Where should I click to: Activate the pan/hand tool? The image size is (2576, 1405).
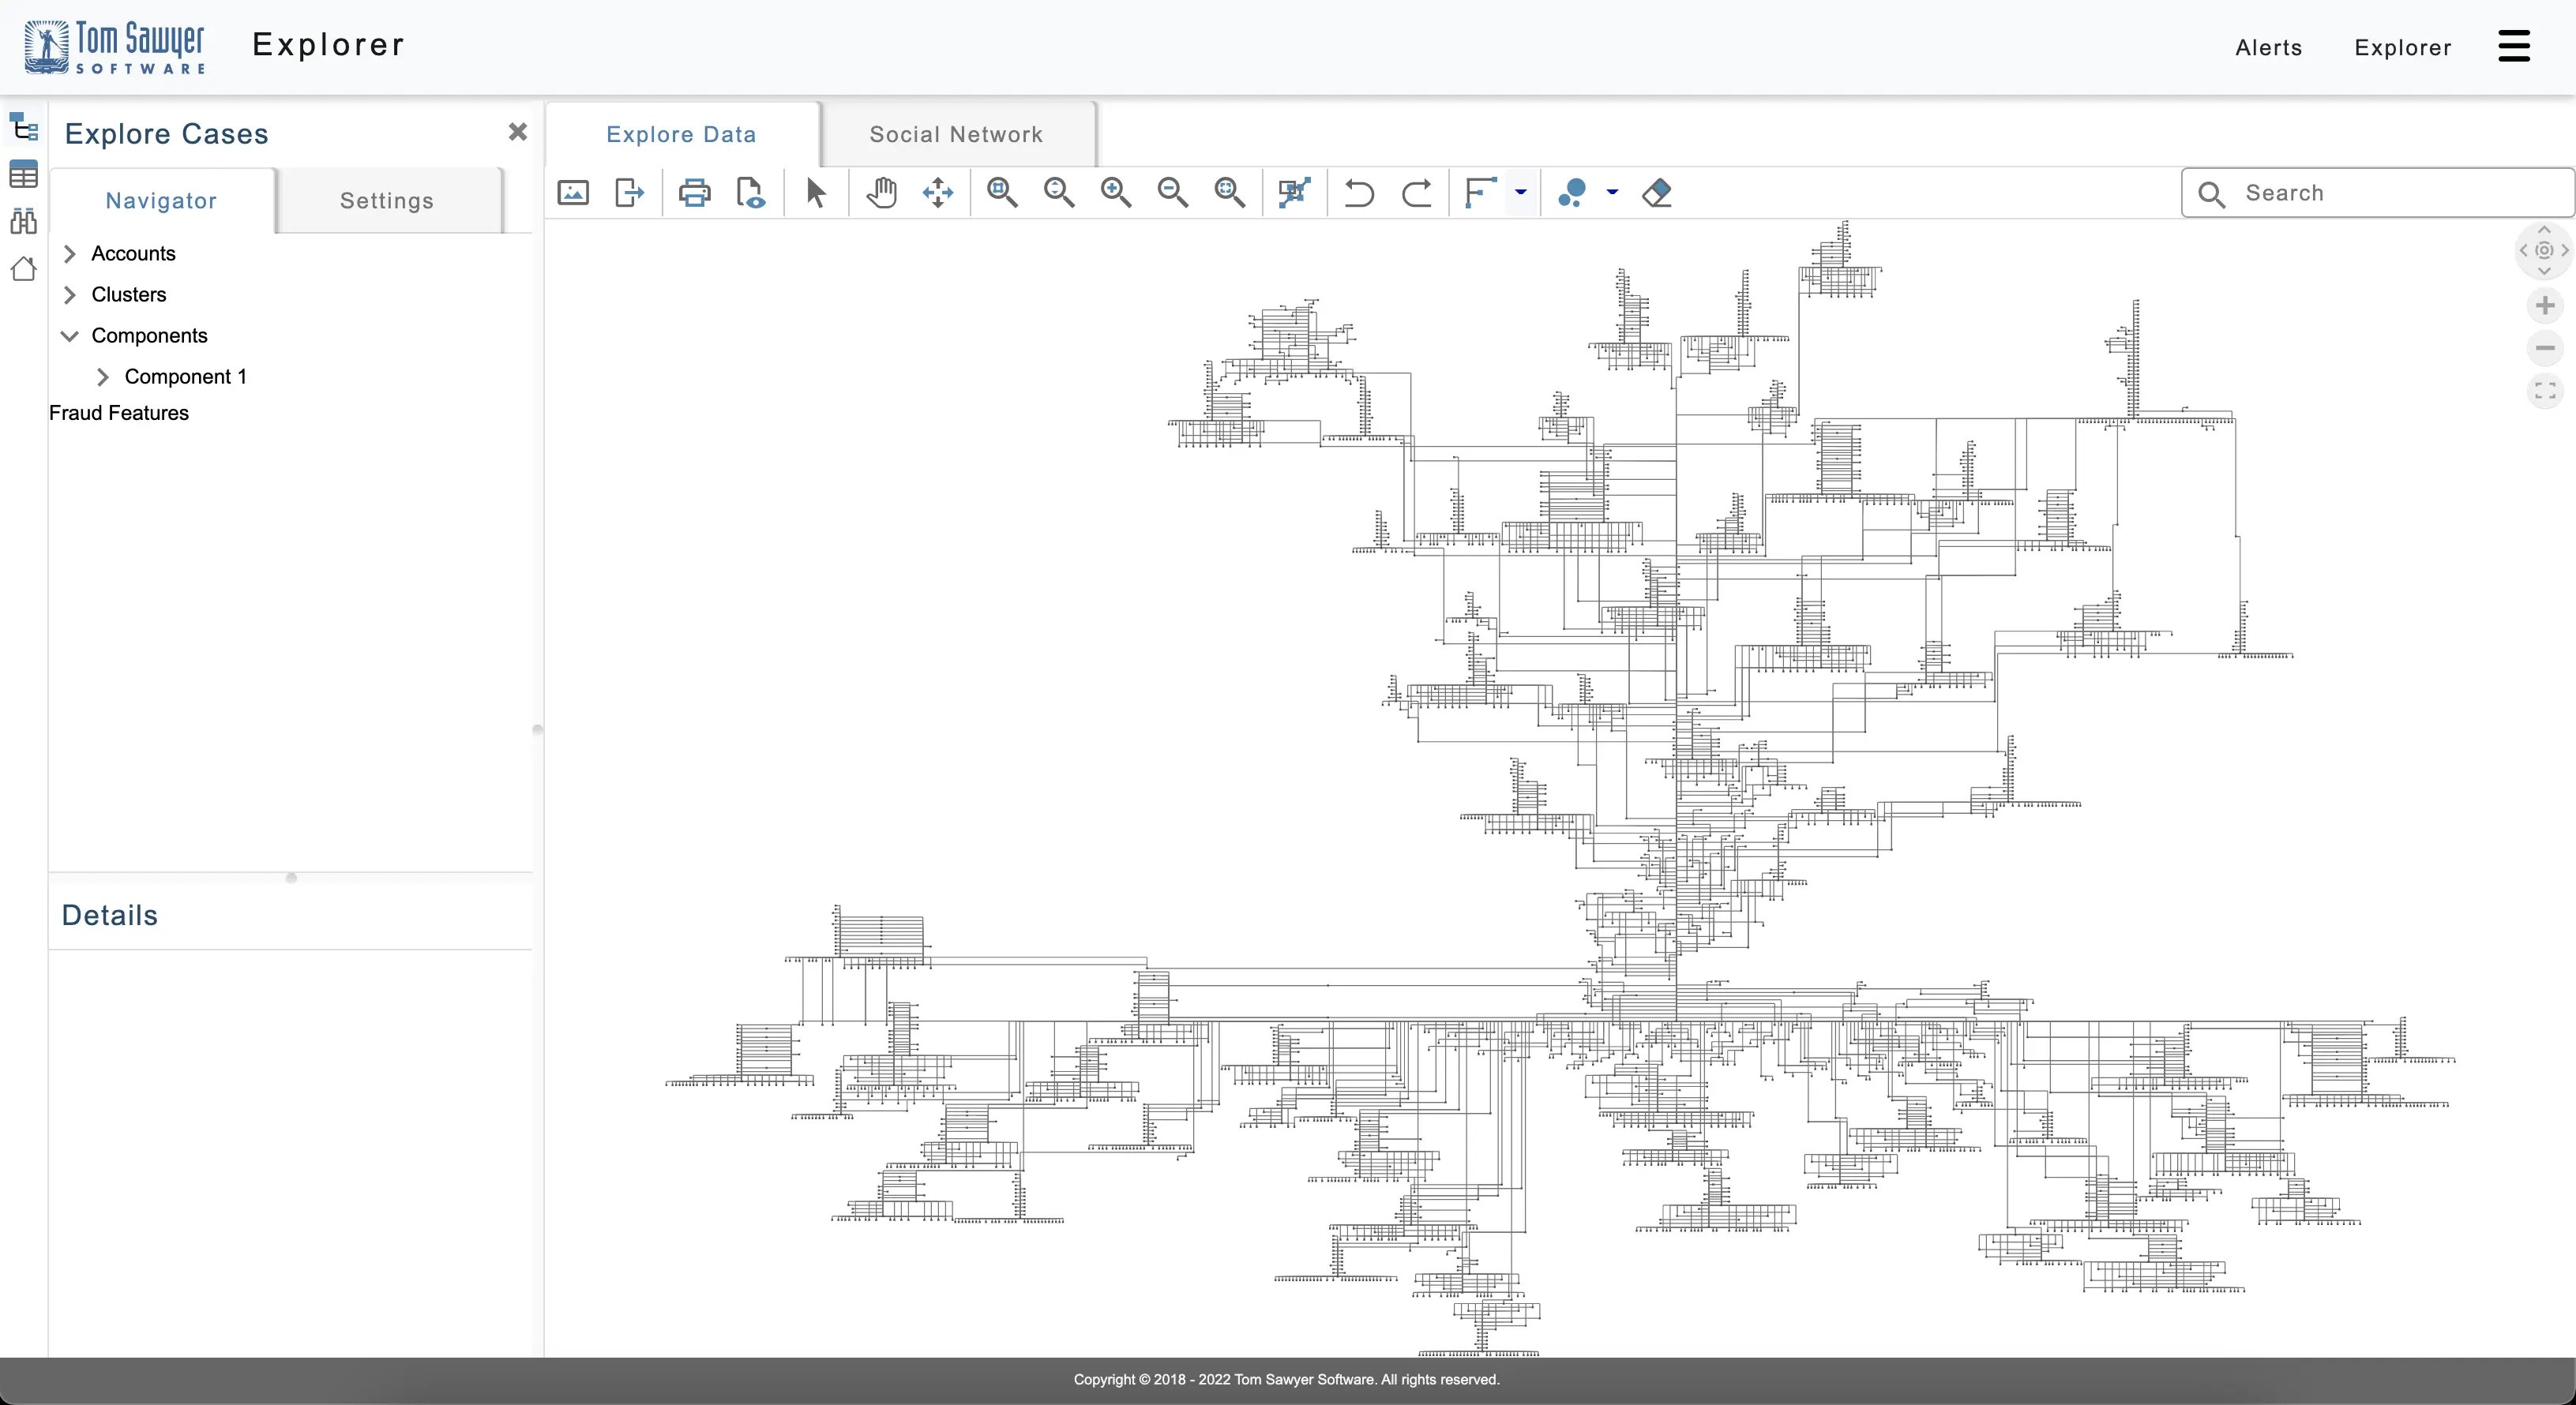point(883,192)
